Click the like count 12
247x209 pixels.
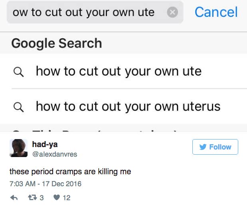pos(67,198)
